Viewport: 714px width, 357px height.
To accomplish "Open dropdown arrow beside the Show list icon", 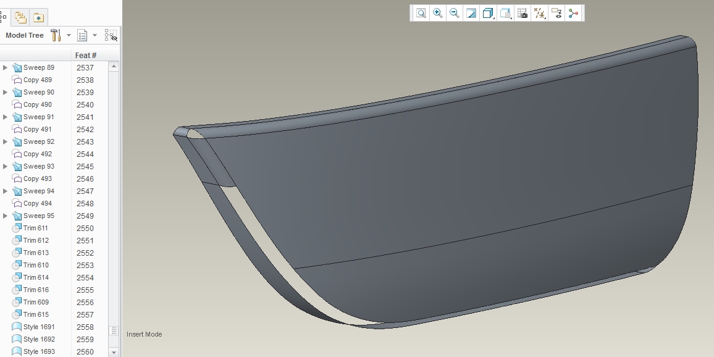I will pyautogui.click(x=94, y=35).
